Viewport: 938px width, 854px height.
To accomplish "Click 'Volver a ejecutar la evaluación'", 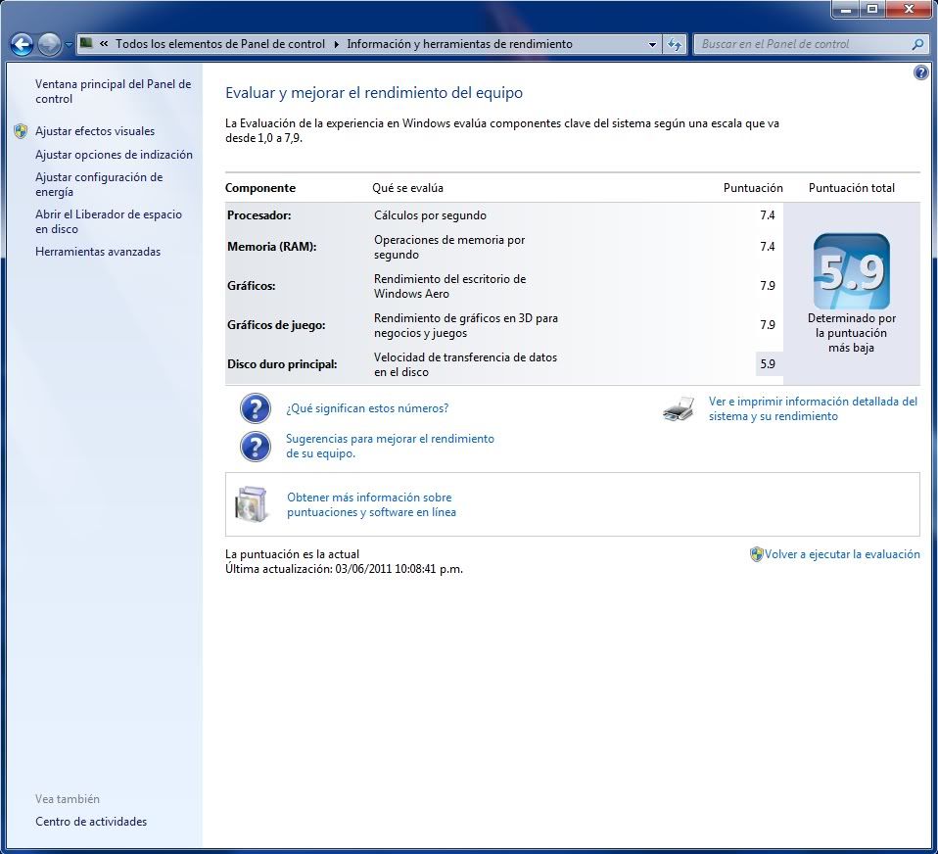I will [842, 554].
